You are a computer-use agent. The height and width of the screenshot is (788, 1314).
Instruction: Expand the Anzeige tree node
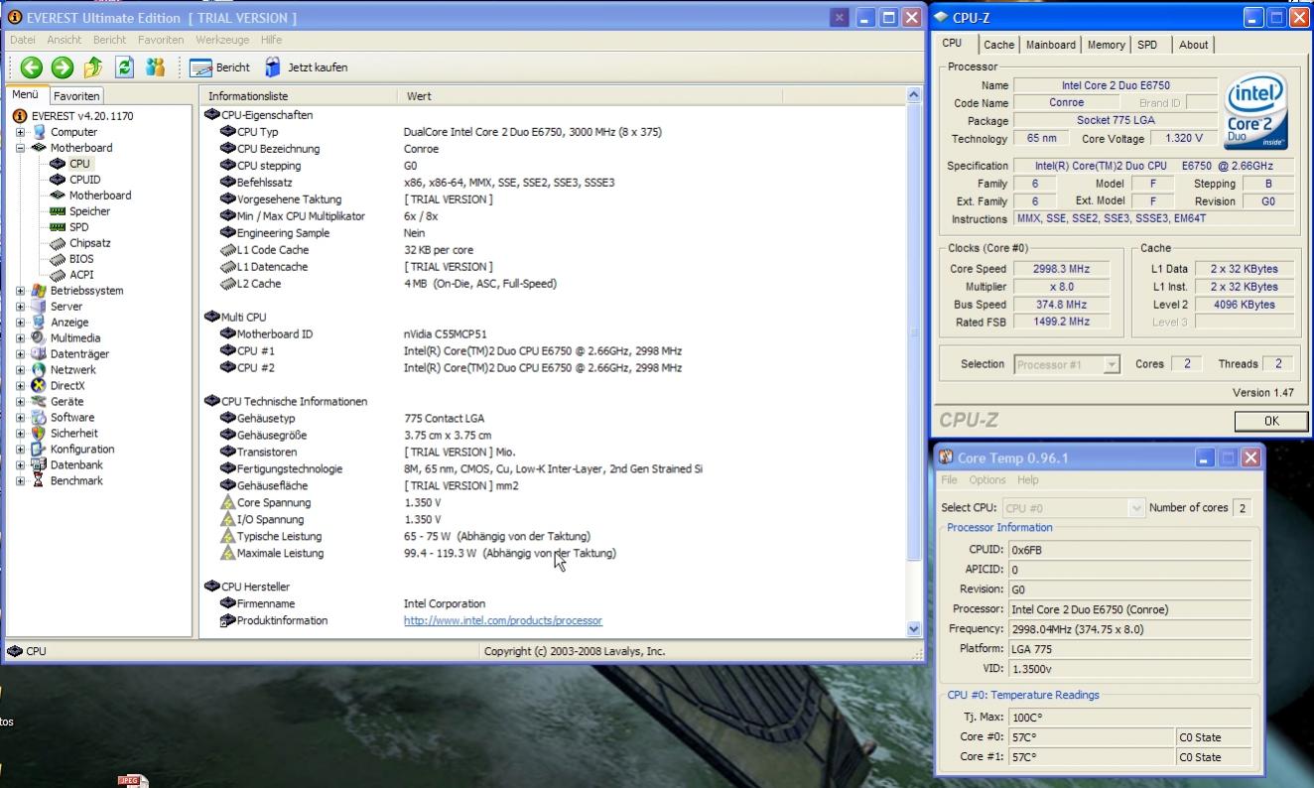coord(20,323)
